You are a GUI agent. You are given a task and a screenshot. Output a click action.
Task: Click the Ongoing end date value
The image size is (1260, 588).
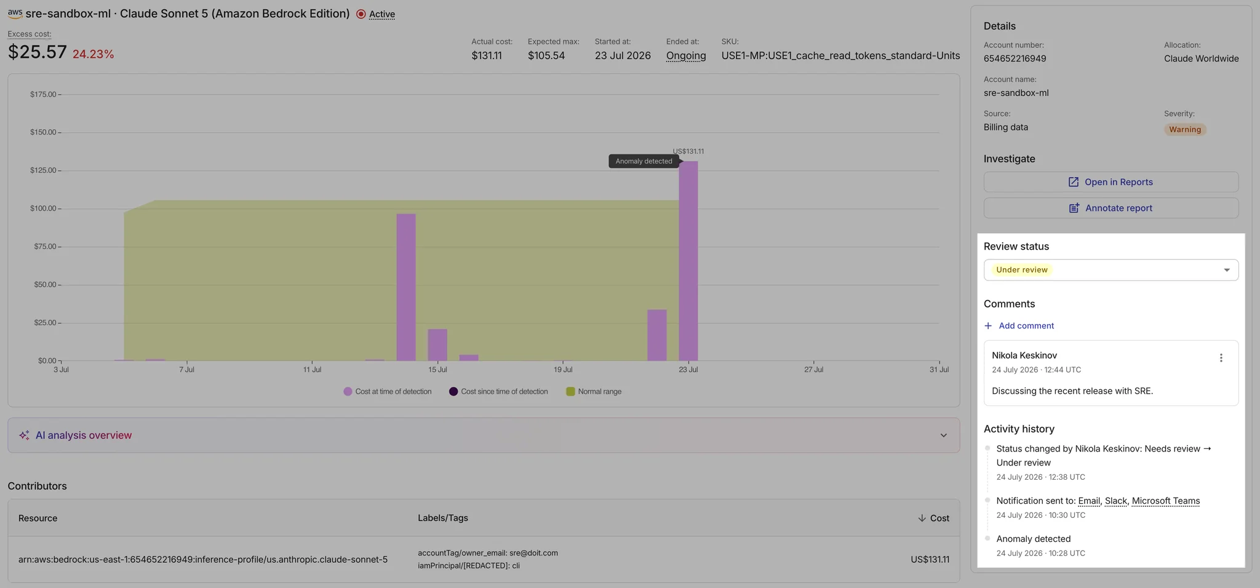click(686, 55)
